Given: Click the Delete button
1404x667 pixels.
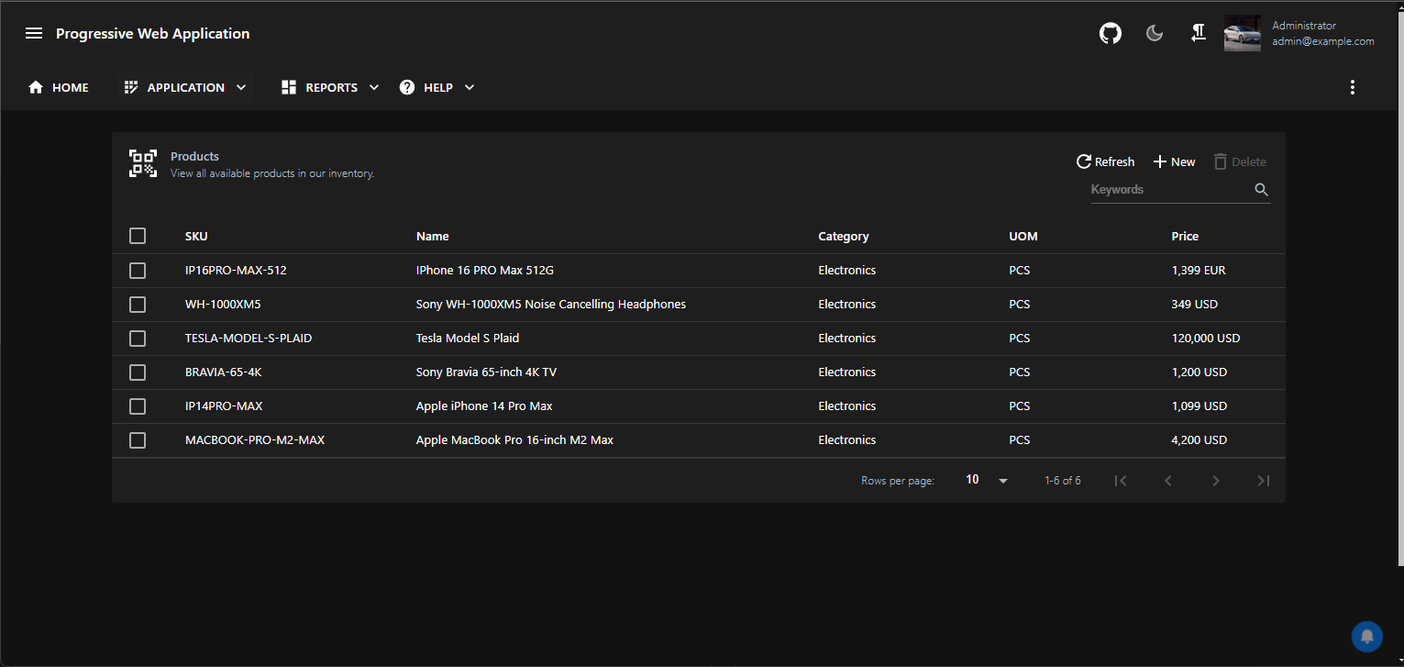Looking at the screenshot, I should 1240,161.
